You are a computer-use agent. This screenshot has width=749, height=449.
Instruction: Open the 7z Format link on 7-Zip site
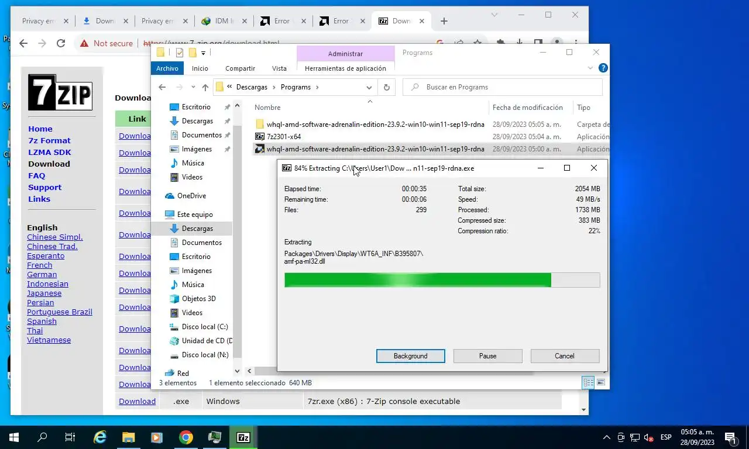[x=49, y=140]
